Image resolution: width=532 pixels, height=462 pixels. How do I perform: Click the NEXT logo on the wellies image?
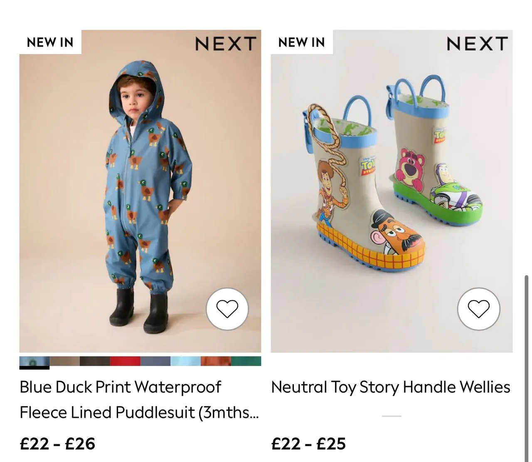pos(477,44)
